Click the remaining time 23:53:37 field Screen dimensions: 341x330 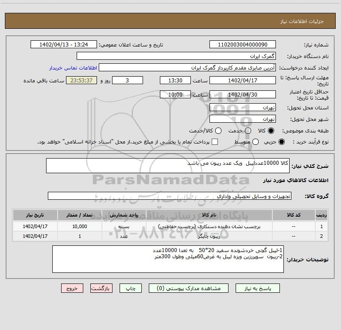[81, 80]
